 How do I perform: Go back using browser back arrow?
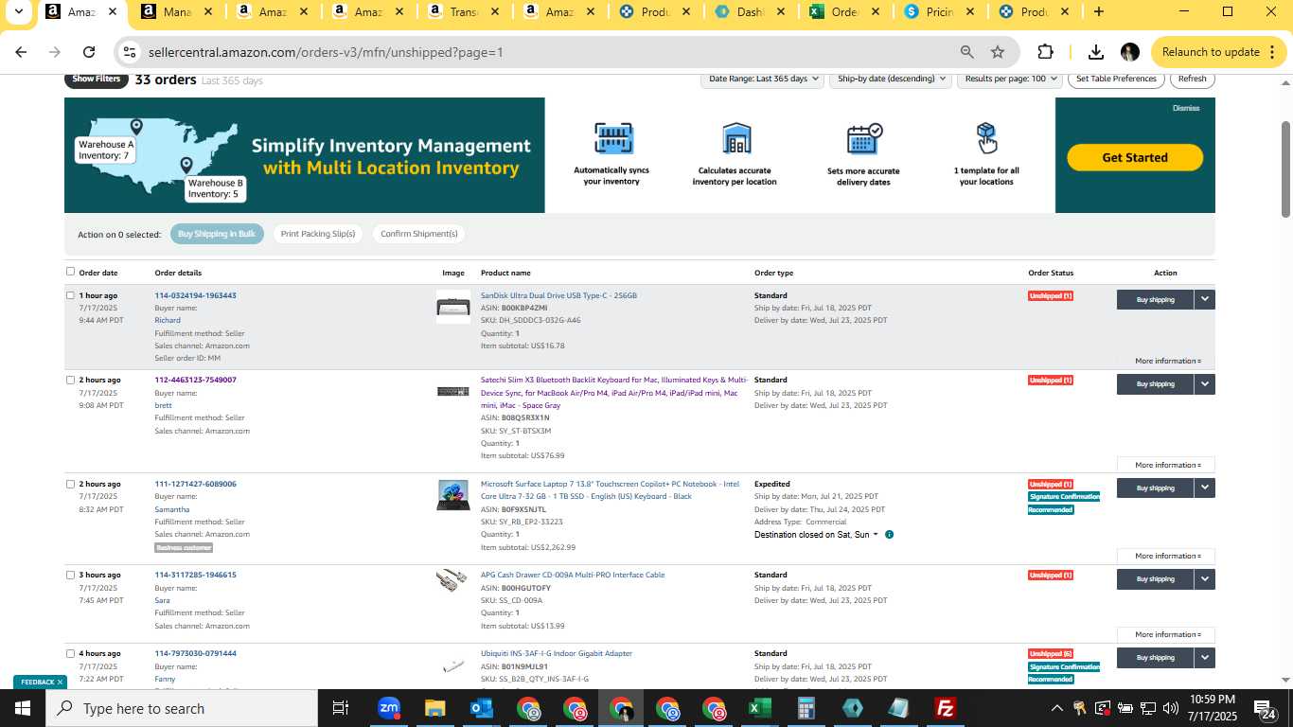(x=21, y=52)
